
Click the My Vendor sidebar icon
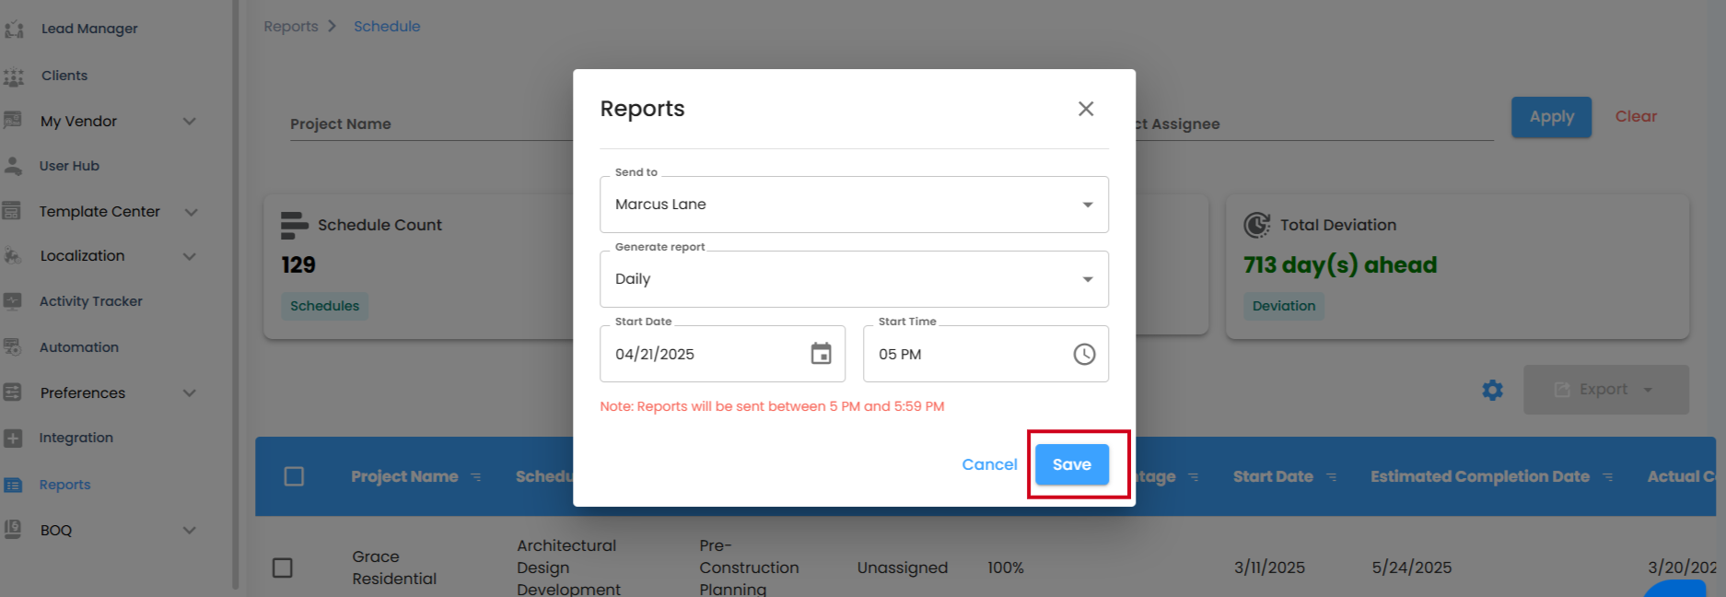click(x=13, y=121)
